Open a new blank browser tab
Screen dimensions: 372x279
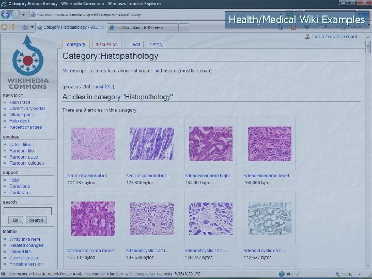184,28
